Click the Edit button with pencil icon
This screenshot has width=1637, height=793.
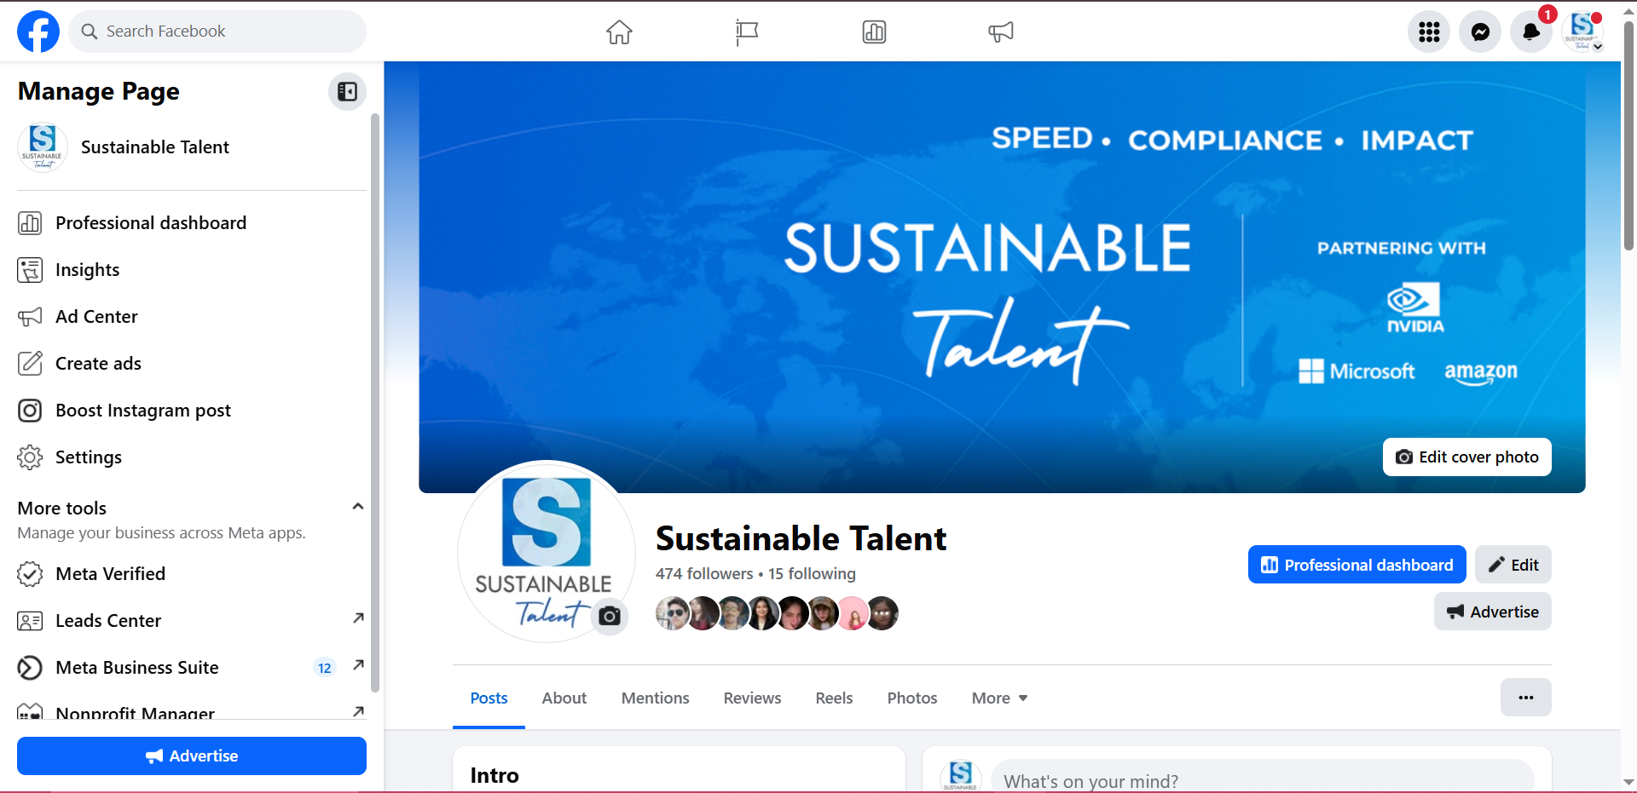click(1513, 565)
